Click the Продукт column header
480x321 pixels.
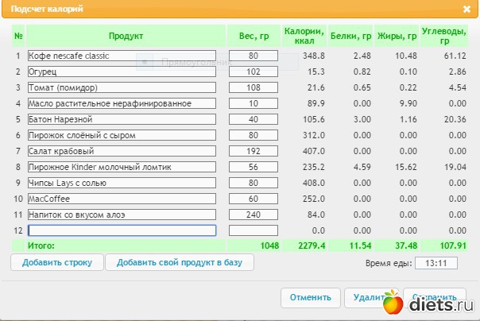126,36
